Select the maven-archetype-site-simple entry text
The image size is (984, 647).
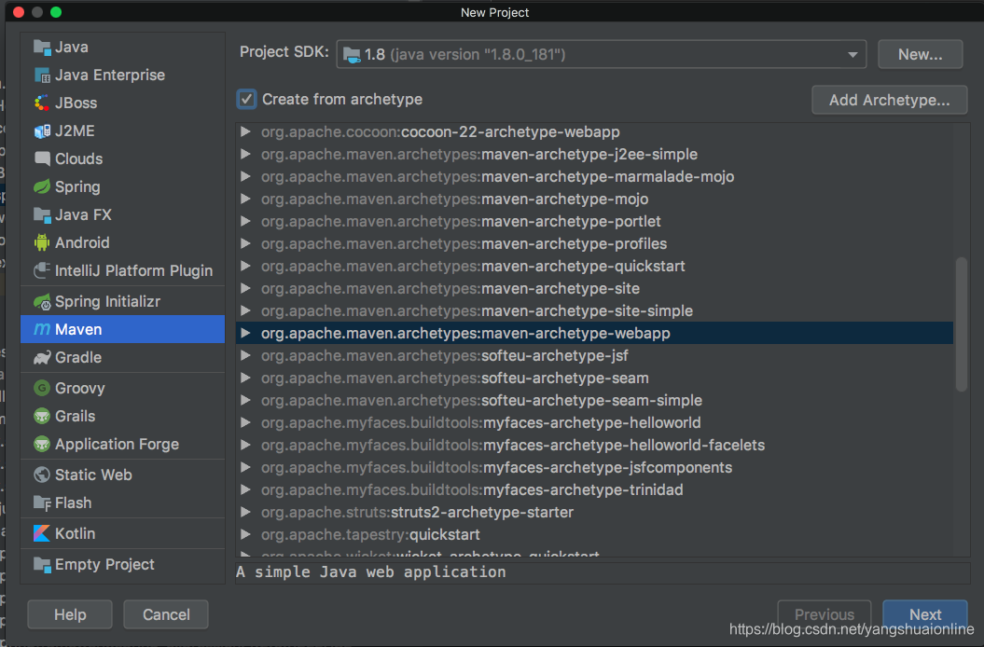(x=477, y=310)
